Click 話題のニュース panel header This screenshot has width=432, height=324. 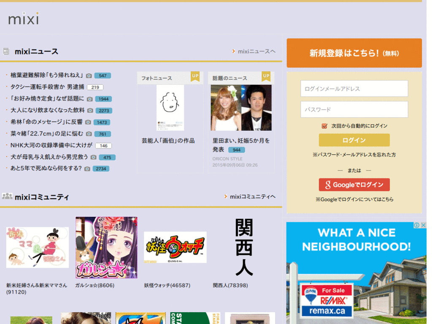(x=241, y=78)
